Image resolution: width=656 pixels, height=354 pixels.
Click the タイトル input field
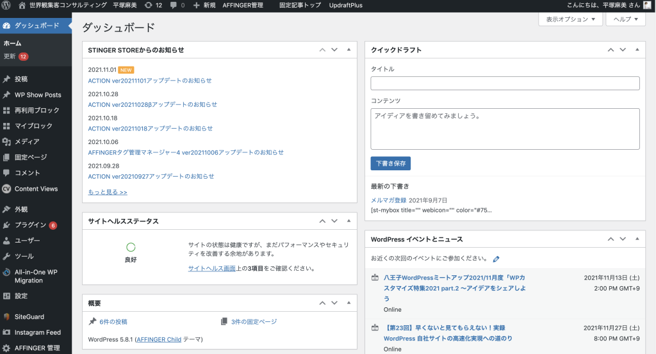click(505, 83)
